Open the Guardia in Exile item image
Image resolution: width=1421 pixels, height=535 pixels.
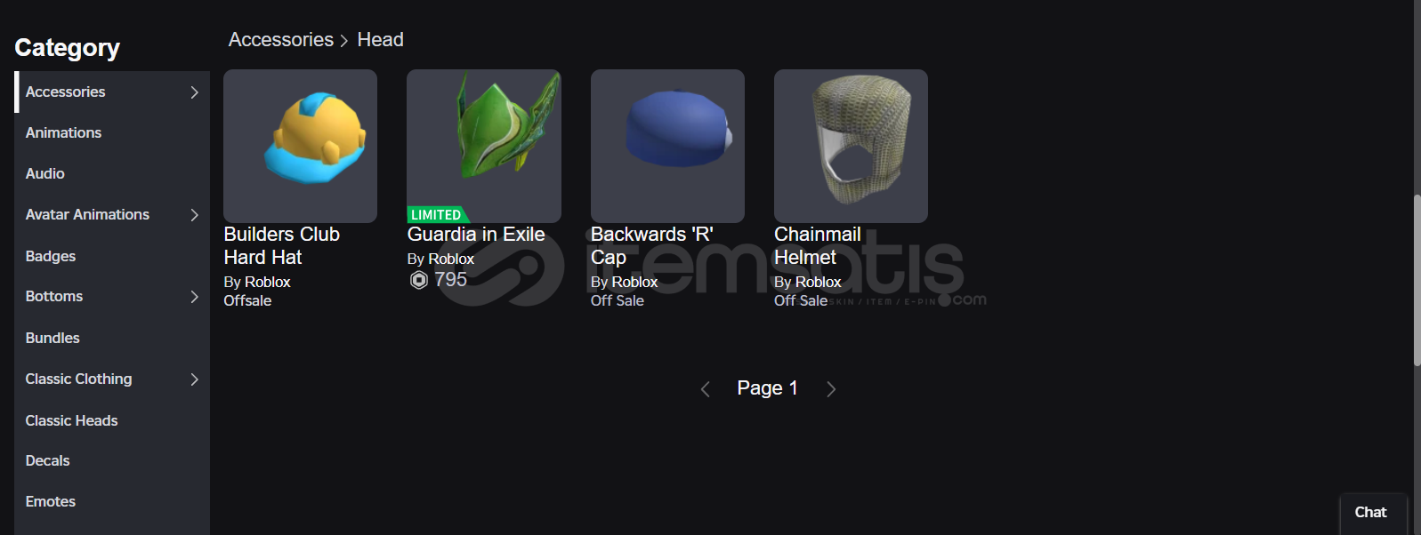[x=484, y=146]
